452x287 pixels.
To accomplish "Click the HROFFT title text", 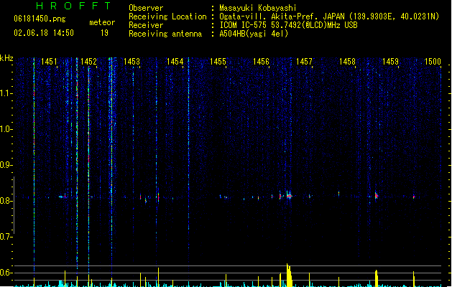I will coord(73,6).
